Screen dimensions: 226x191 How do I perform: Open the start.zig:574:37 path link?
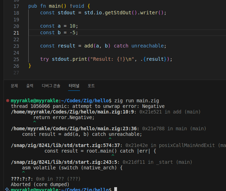[67, 145]
